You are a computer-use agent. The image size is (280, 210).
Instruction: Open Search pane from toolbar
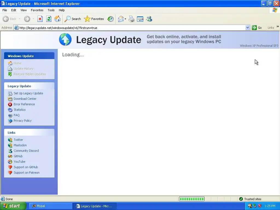coord(72,19)
